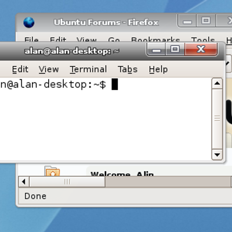Click the Welcome, Alin text on forum page
Viewport: 232px width, 232px height.
[122, 173]
